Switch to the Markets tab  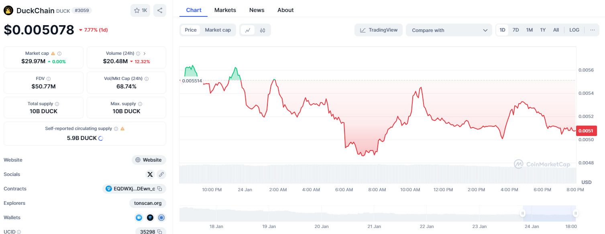[x=225, y=10]
